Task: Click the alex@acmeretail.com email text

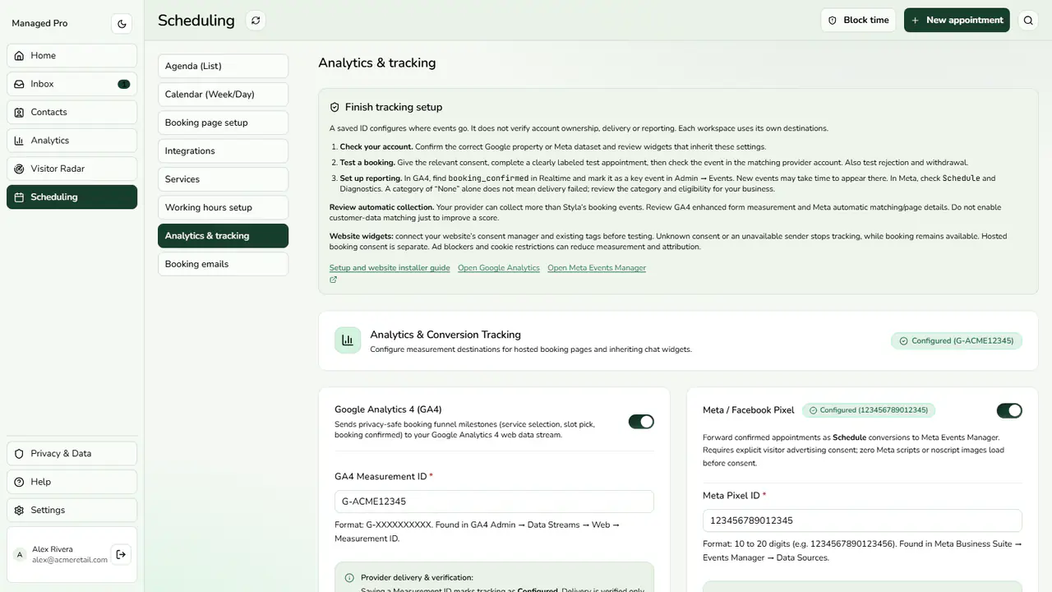Action: click(x=70, y=560)
